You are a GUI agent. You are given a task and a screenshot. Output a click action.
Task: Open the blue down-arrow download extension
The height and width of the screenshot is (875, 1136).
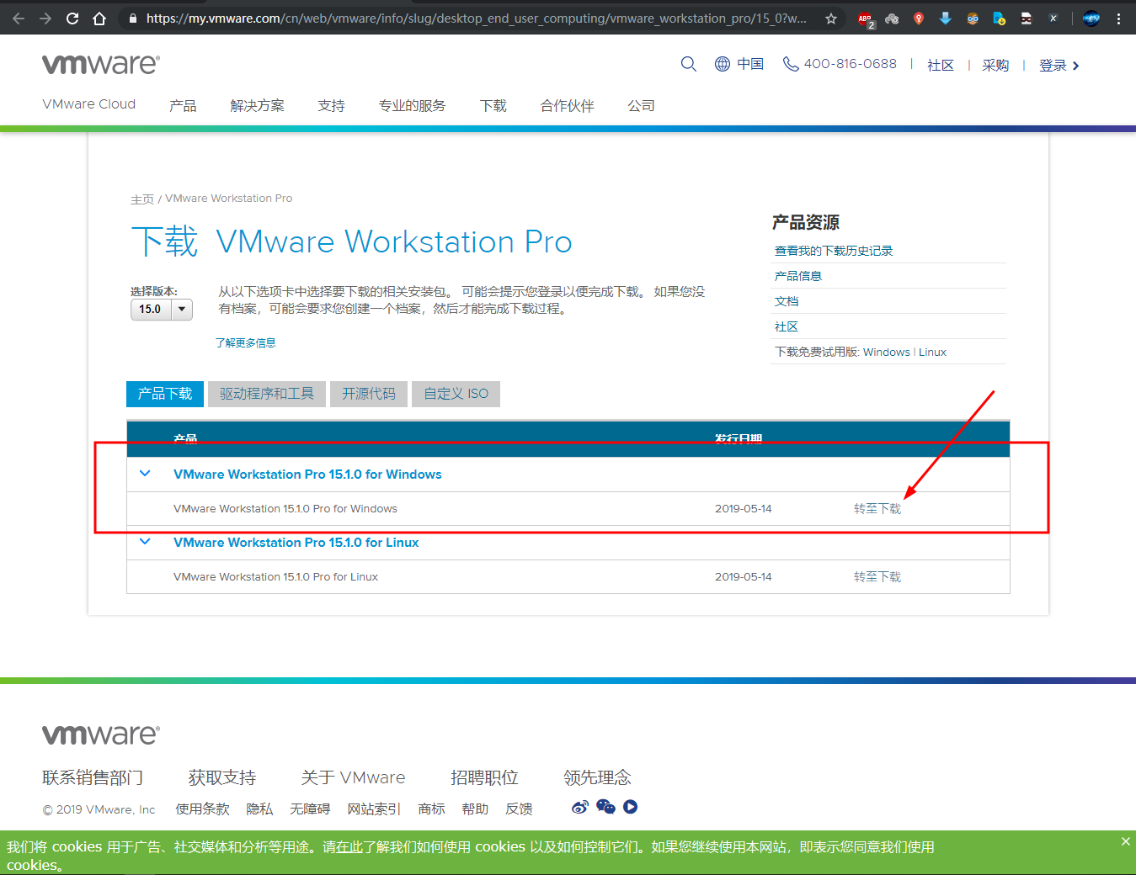(x=946, y=18)
